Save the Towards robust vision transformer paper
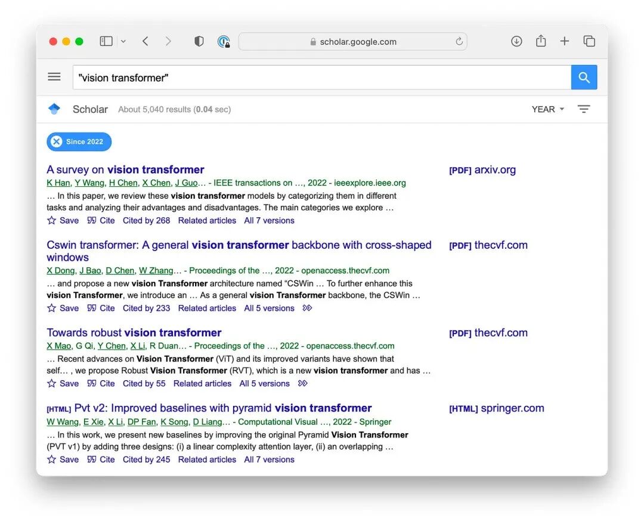 (x=63, y=383)
